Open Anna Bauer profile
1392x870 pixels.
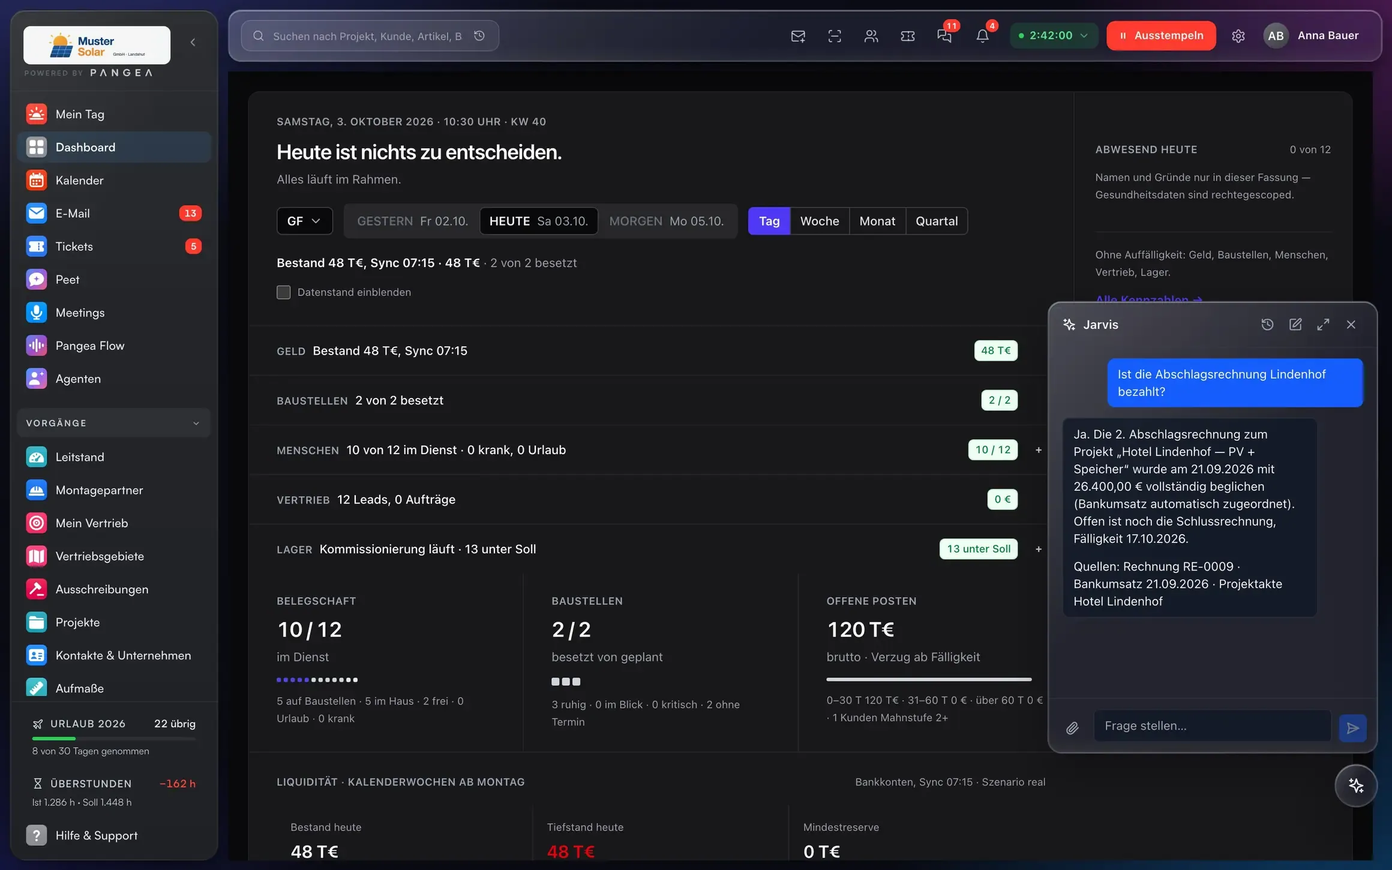pyautogui.click(x=1312, y=36)
